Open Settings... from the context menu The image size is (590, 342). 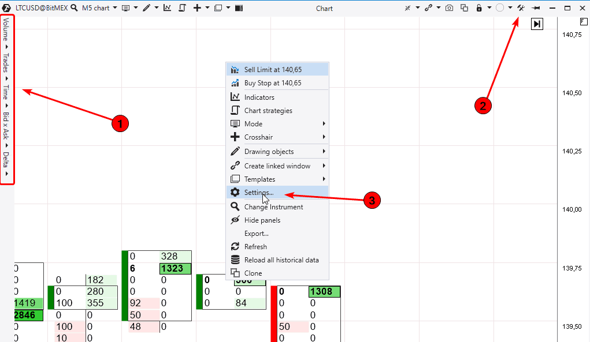click(x=277, y=192)
